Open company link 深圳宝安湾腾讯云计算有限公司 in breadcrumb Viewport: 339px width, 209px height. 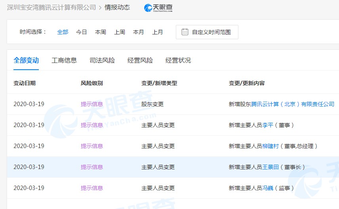point(51,8)
